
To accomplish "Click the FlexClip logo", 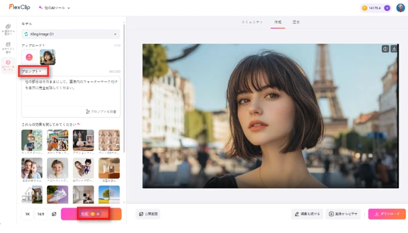I will point(19,8).
